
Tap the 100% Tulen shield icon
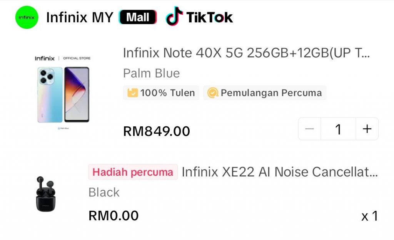pos(132,92)
